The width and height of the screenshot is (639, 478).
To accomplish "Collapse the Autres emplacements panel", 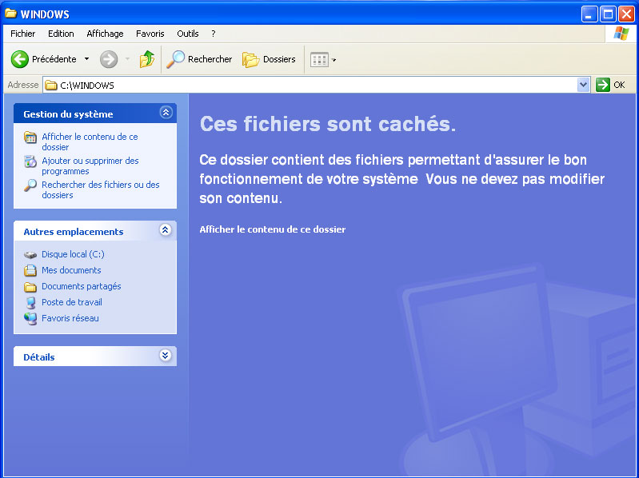I will click(x=165, y=230).
